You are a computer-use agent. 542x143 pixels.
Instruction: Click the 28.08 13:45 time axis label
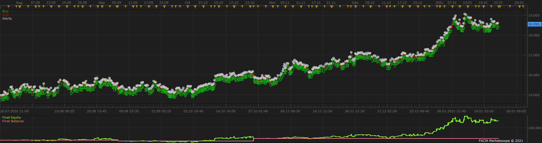[97, 111]
